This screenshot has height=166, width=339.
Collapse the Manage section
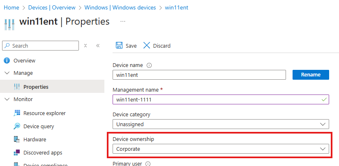[x=7, y=73]
